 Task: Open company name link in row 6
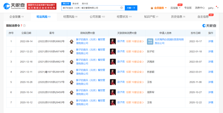click(90, 92)
